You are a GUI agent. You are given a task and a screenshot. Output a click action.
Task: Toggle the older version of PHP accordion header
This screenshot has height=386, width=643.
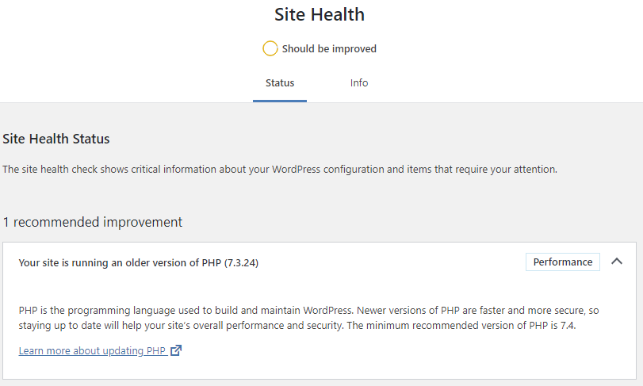[x=320, y=262]
